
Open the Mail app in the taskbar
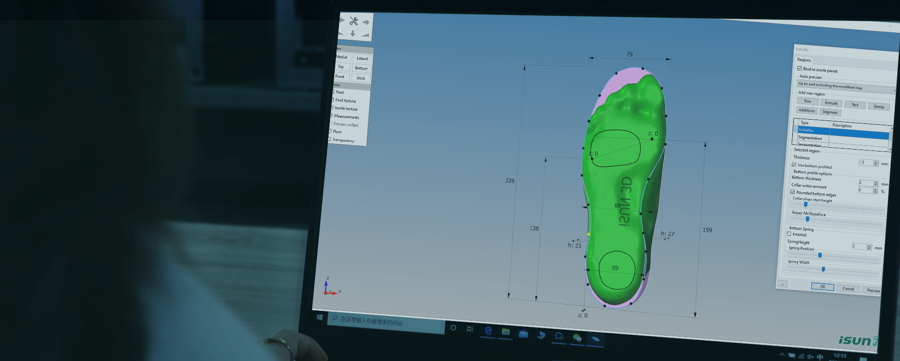[x=523, y=334]
